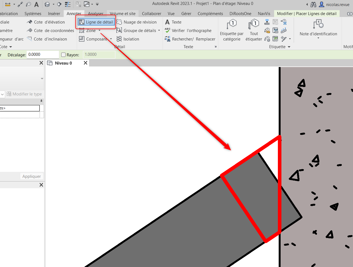Viewport: 353px width, 267px height.
Task: Click the Appliquer button
Action: pyautogui.click(x=31, y=176)
